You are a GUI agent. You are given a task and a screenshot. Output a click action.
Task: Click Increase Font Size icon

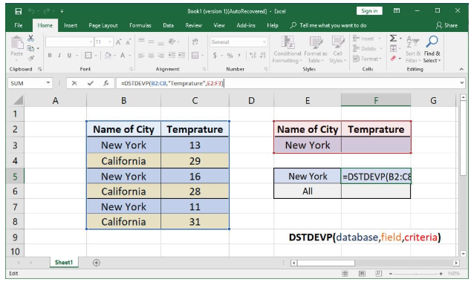tap(119, 42)
